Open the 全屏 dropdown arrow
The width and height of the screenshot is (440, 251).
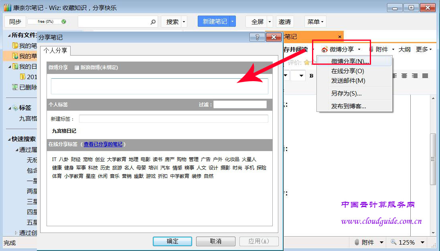point(270,22)
